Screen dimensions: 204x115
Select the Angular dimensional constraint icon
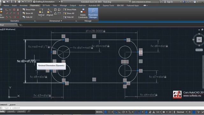coord(55,13)
